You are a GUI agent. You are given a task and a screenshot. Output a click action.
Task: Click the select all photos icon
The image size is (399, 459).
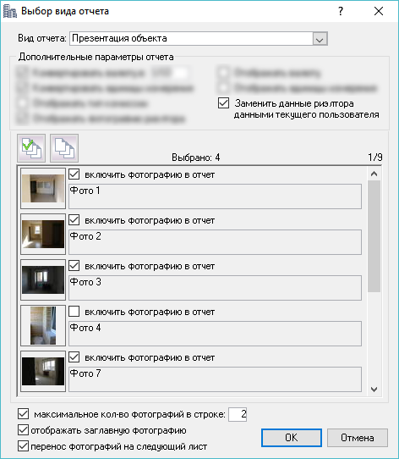point(31,148)
